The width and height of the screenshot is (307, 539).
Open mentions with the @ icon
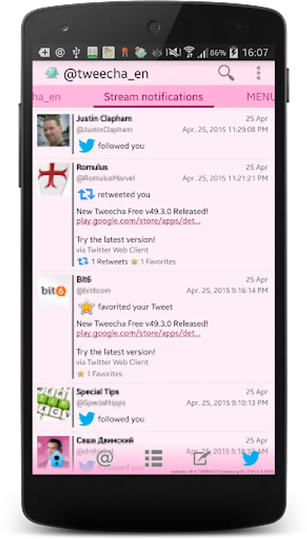tap(105, 458)
